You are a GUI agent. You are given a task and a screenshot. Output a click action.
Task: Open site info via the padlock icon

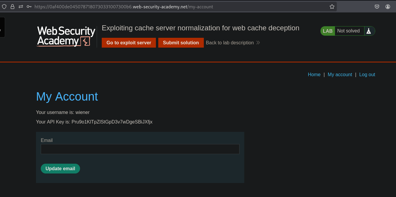click(12, 7)
